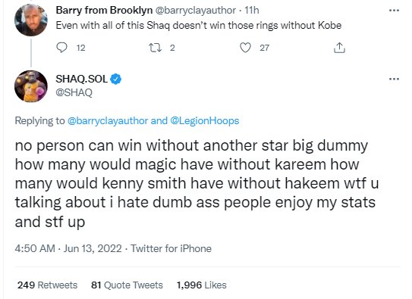Open the @LegionHoops mention link

[205, 121]
